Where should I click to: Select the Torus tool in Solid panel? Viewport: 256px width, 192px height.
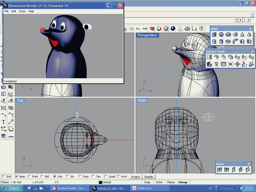[228, 41]
